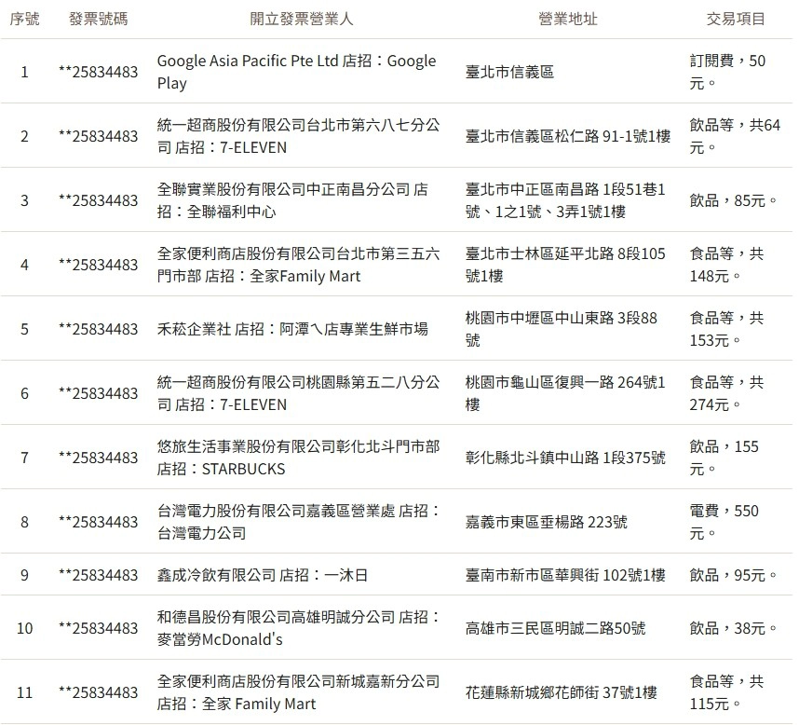Select the 台灣電力 嘉義區營業處 cell

(298, 522)
